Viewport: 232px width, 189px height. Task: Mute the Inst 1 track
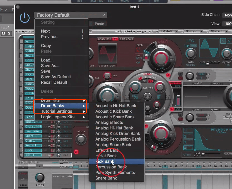click(4, 33)
